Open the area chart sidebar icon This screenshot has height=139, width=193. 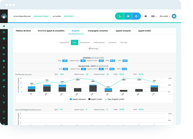pos(4,74)
